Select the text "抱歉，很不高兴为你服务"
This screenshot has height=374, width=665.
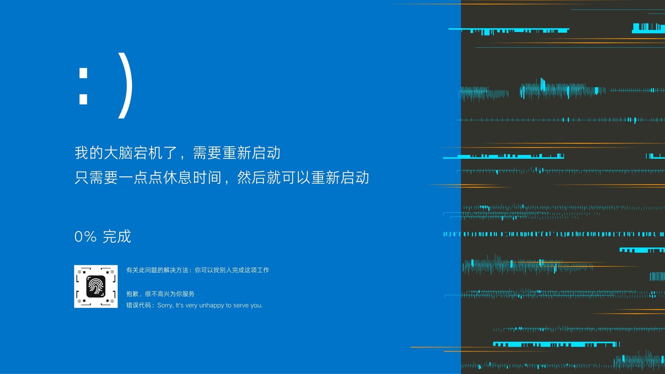pyautogui.click(x=160, y=294)
